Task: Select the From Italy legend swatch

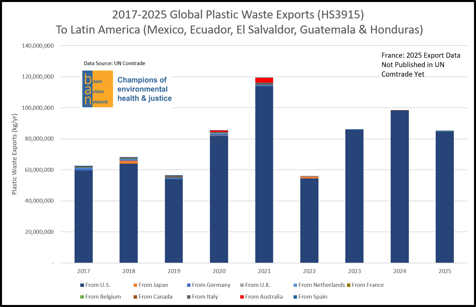Action: [x=189, y=297]
